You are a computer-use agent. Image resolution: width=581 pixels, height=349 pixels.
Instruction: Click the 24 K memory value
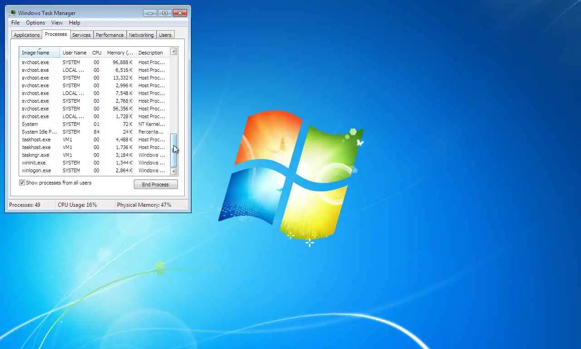point(128,132)
